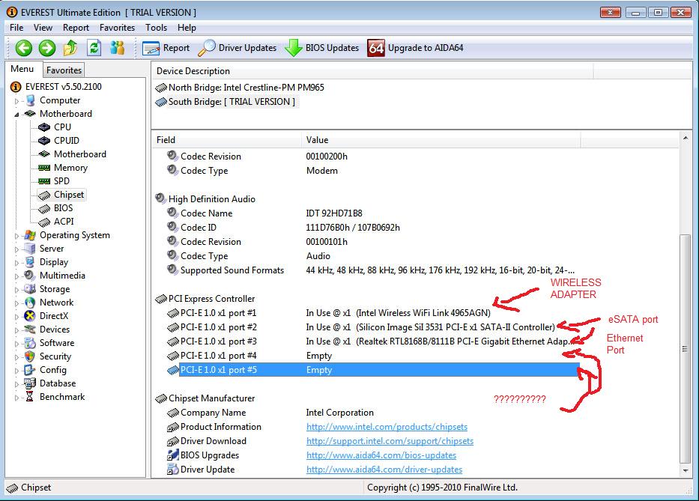Collapse the Motherboard tree node
Image resolution: width=699 pixels, height=501 pixels.
point(17,115)
